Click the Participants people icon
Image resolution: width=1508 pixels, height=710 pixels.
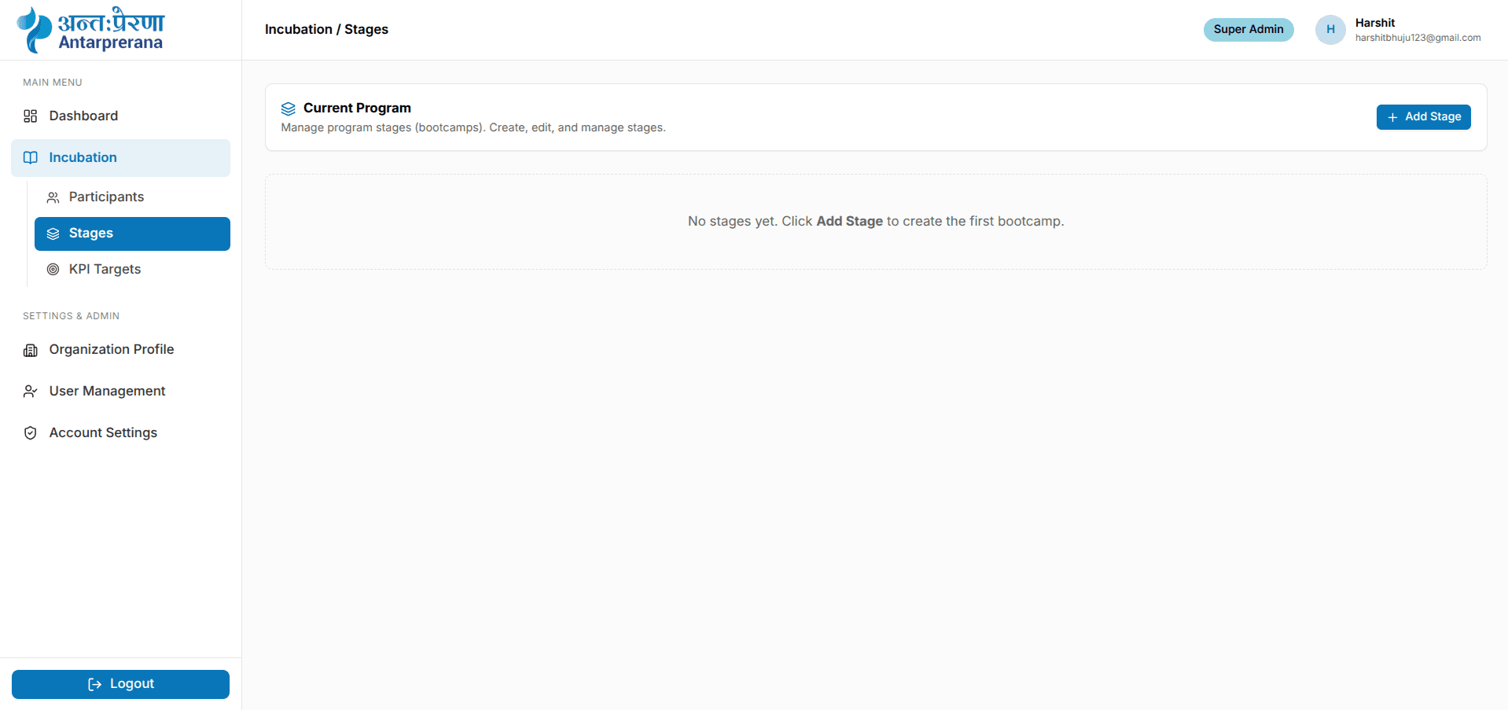pos(53,197)
